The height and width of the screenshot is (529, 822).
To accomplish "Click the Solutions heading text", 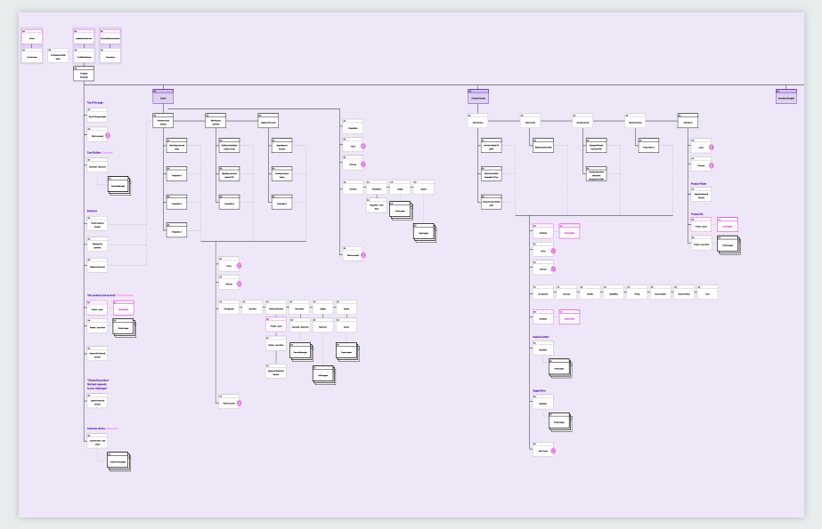I will 92,211.
